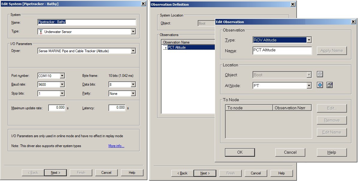358x181 pixels.
Task: Click Help in Edit System dialog
Action: [x=132, y=173]
